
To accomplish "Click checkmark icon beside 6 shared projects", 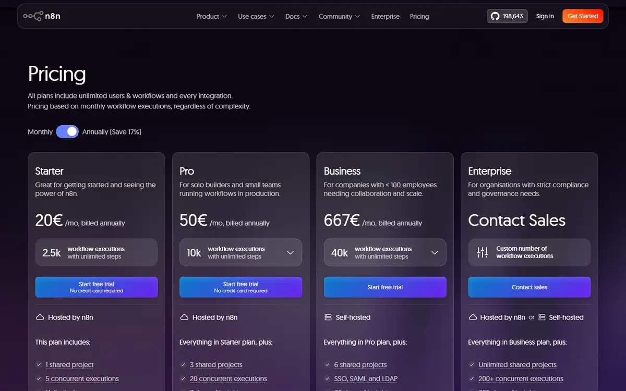I will coord(328,365).
